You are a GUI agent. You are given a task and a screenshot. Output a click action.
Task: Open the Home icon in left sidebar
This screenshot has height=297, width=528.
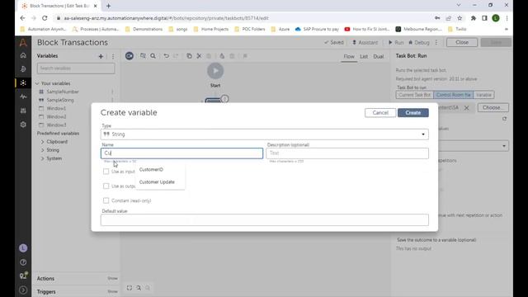(23, 55)
